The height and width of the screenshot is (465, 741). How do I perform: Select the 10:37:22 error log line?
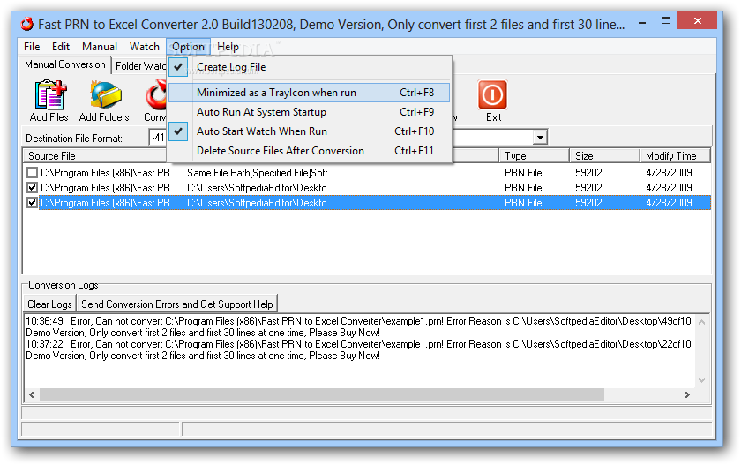point(359,344)
